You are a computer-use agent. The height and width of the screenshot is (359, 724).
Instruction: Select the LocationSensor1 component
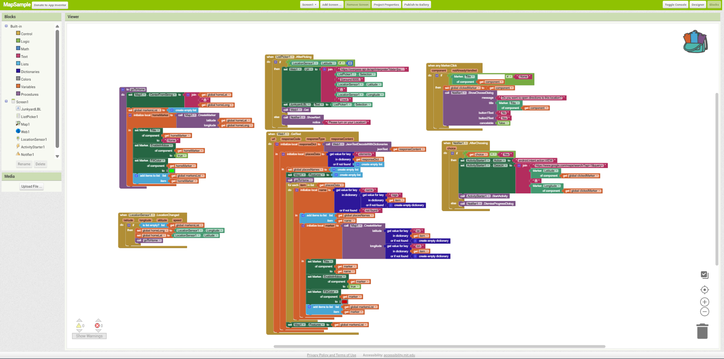coord(34,140)
